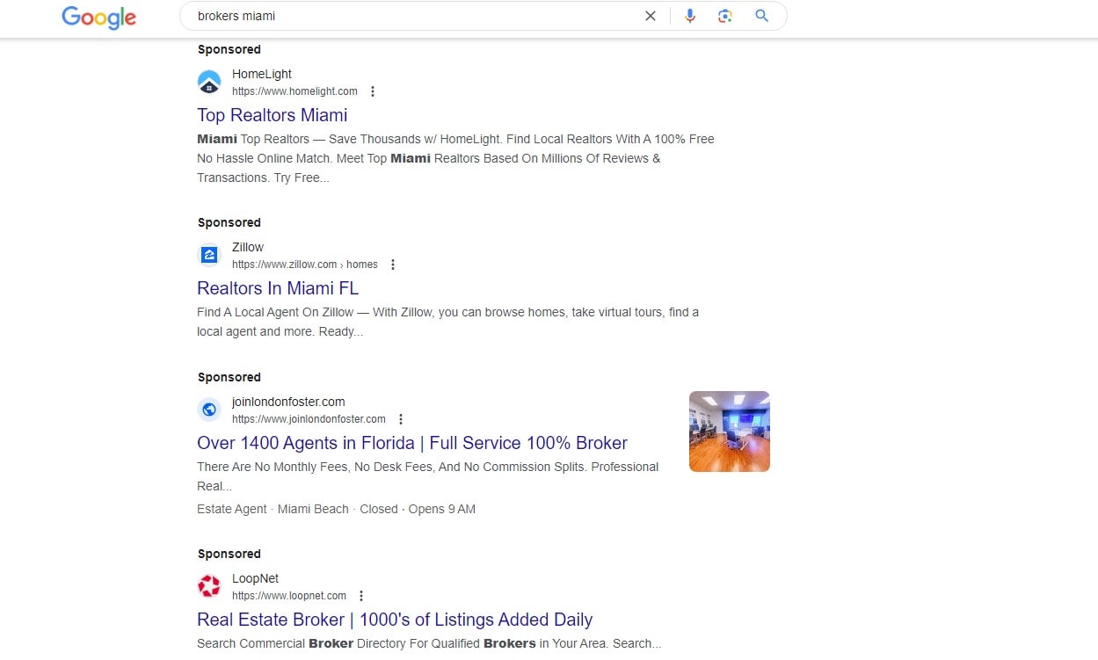Click the Estate Agent · Miami Beach hours line
The width and height of the screenshot is (1098, 660).
(336, 509)
